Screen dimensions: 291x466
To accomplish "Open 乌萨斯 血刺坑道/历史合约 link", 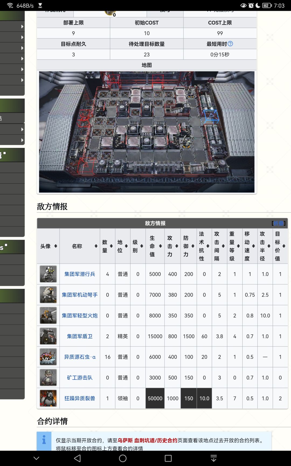I will pos(147,440).
